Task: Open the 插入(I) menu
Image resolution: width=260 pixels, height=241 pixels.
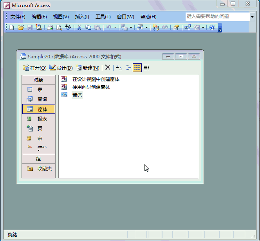Action: tap(82, 17)
